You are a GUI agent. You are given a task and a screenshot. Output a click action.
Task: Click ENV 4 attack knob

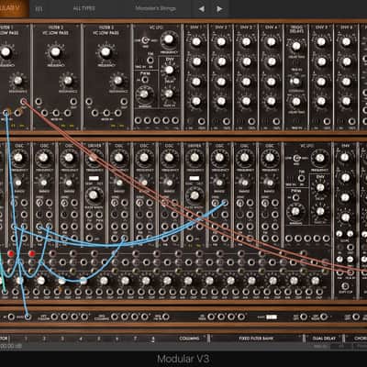[x=272, y=42]
